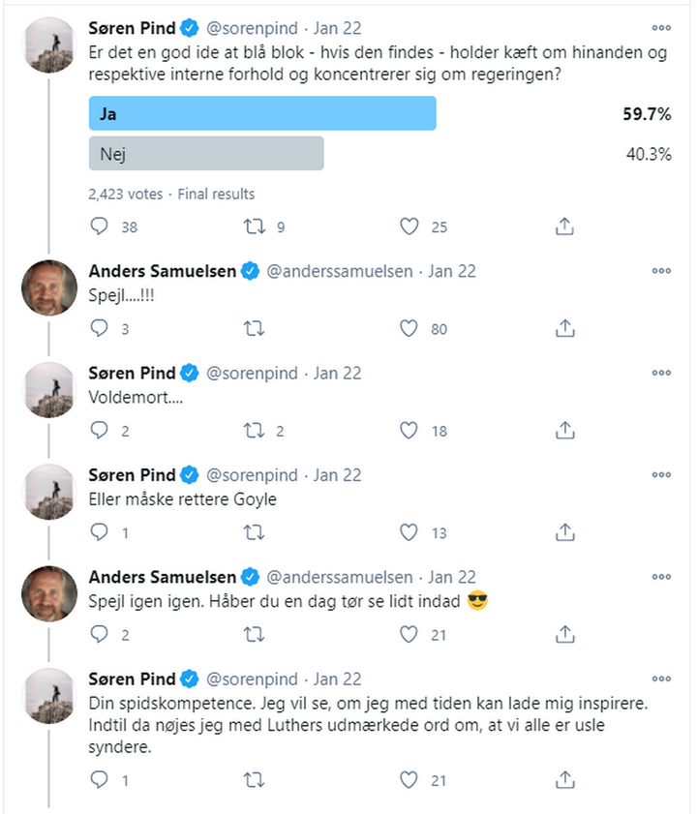Reply to the 'Spejl igen igen' tweet
This screenshot has height=814, width=697.
[x=99, y=634]
